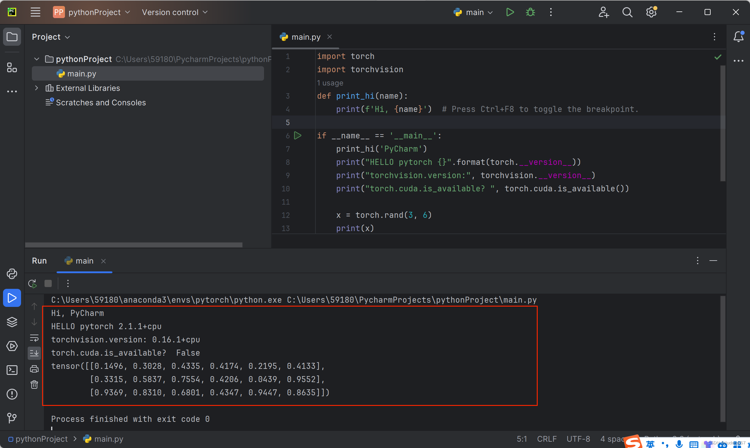This screenshot has height=448, width=750.
Task: Rerun 'main' from the Run toolbar
Action: point(32,283)
